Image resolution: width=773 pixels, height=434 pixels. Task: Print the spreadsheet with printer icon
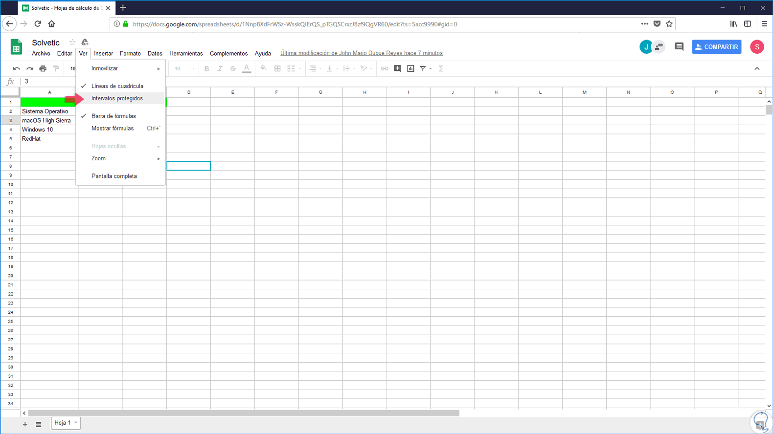pos(43,69)
